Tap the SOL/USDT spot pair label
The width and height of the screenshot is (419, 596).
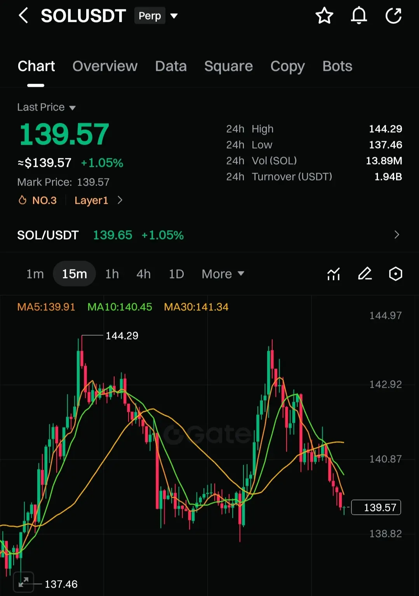(x=48, y=235)
